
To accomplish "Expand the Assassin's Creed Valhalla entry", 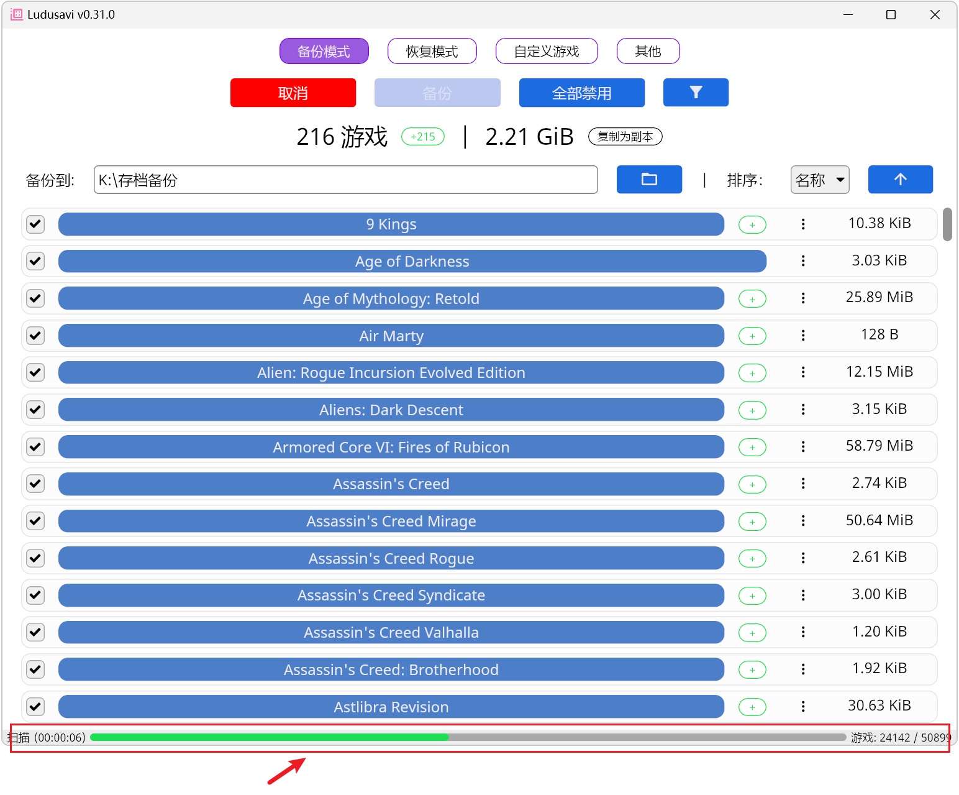I will click(391, 632).
